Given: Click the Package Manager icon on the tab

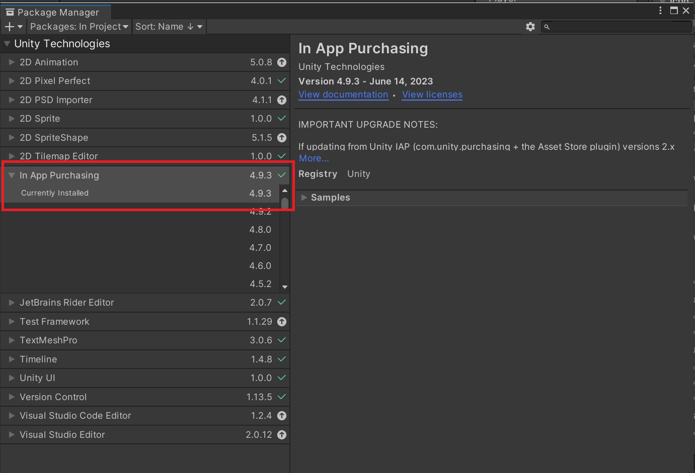Looking at the screenshot, I should tap(10, 12).
